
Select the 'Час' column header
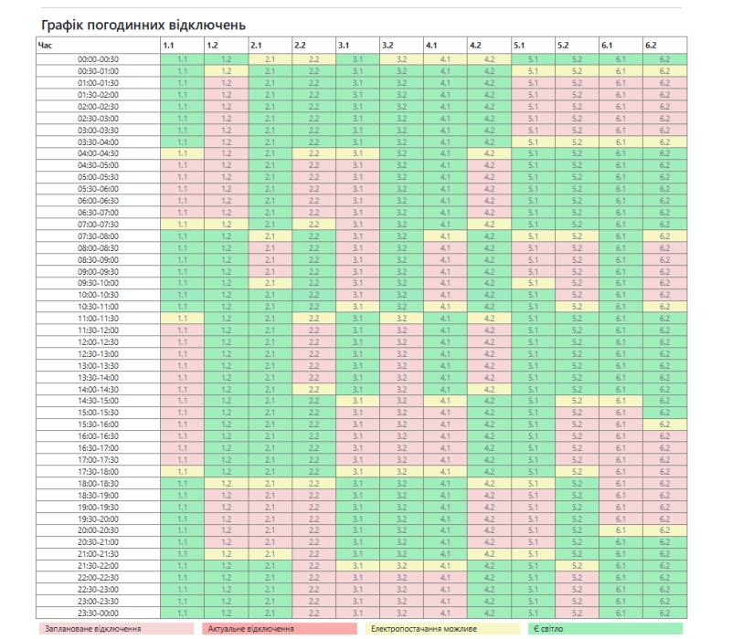coord(98,45)
